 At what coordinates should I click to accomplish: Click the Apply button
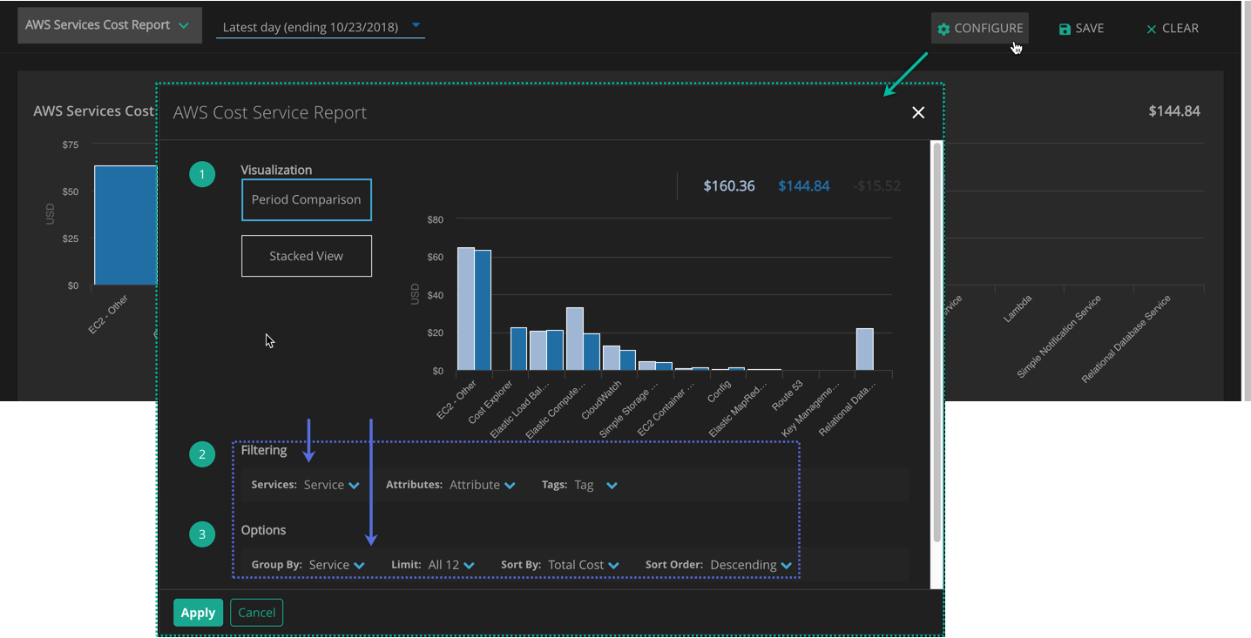198,613
